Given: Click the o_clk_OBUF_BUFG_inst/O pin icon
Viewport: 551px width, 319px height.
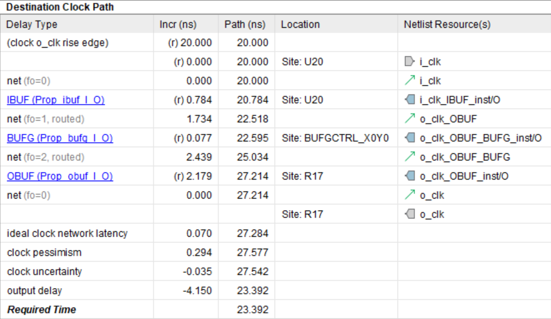Looking at the screenshot, I should coord(409,138).
